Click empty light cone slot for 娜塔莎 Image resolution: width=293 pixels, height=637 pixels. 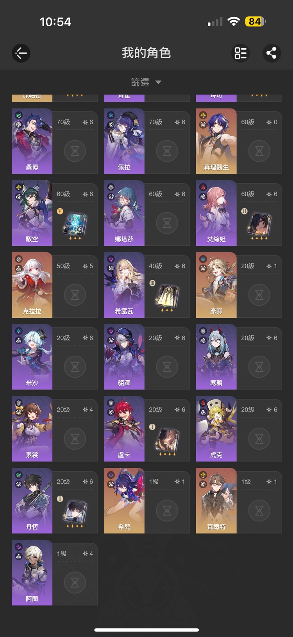pos(167,223)
